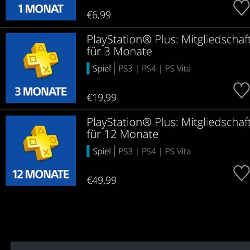Click Spiel label on 12 Monate item
Screen dimensions: 250x250
(x=102, y=152)
